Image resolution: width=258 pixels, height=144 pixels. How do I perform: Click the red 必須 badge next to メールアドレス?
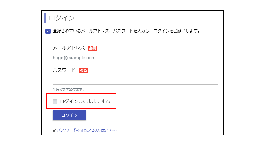[93, 48]
